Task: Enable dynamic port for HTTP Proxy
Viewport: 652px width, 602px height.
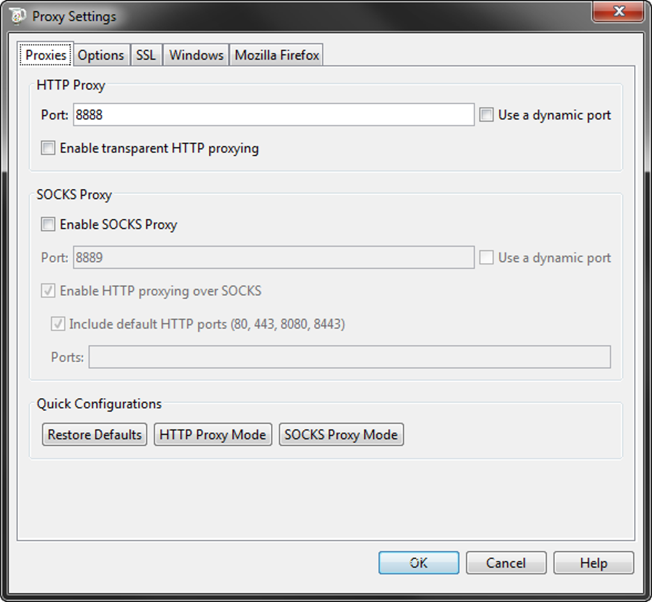Action: pos(486,115)
